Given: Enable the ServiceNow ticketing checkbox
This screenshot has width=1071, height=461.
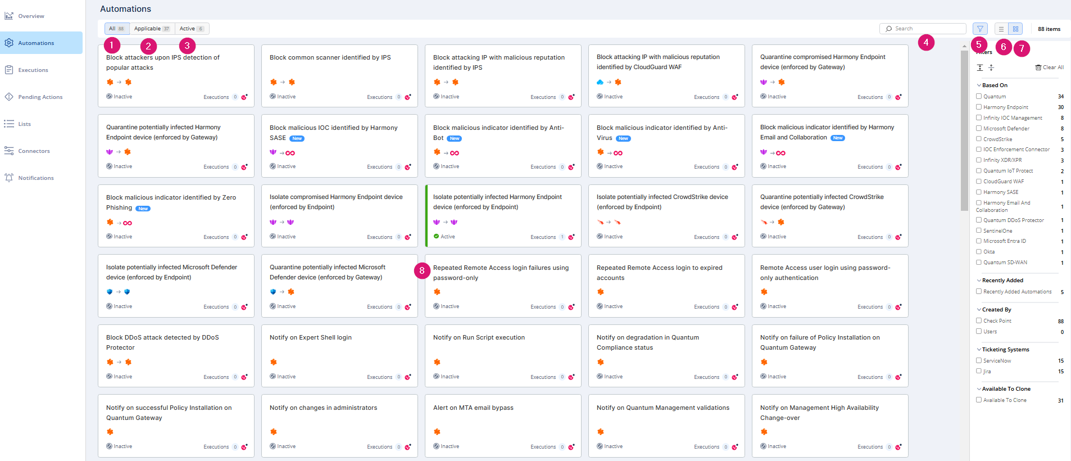Looking at the screenshot, I should coord(979,360).
